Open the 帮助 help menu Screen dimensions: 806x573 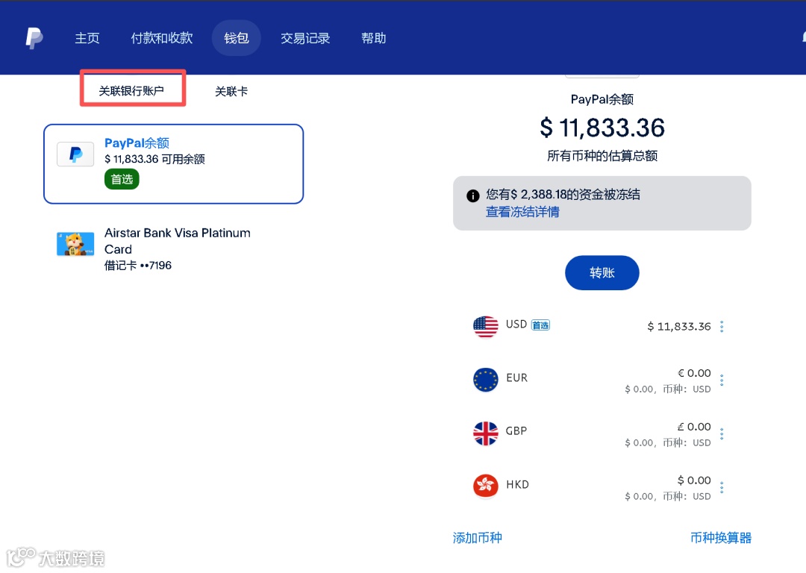pyautogui.click(x=373, y=38)
